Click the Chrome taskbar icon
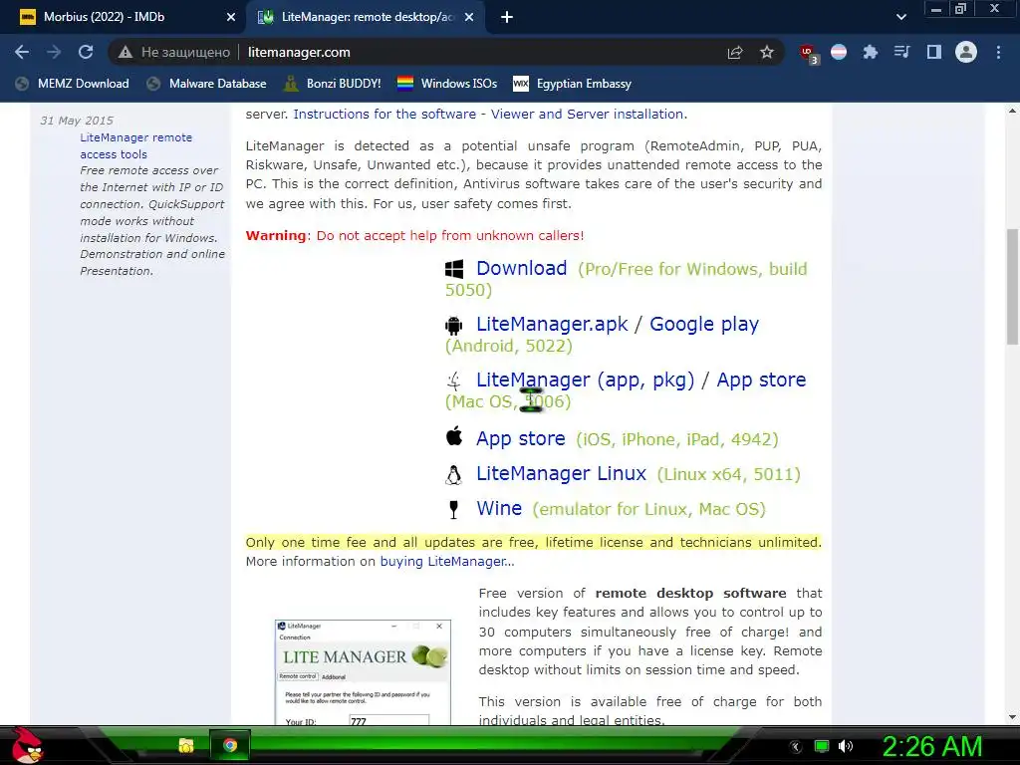 click(x=230, y=745)
